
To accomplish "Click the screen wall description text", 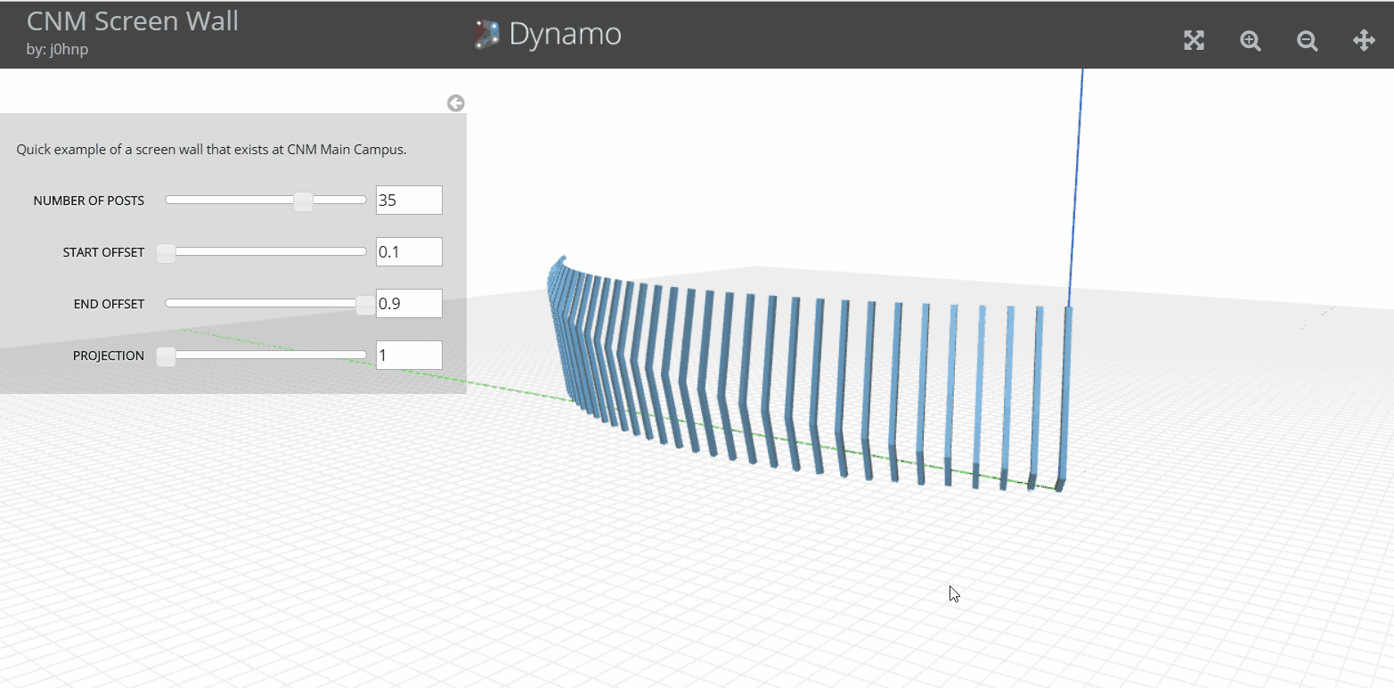I will pos(211,150).
